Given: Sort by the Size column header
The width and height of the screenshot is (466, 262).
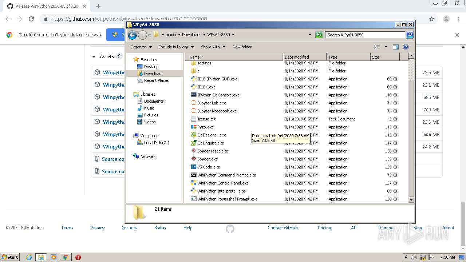Looking at the screenshot, I should point(385,57).
